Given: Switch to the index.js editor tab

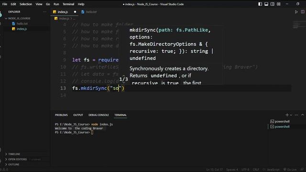Looking at the screenshot, I should tap(63, 12).
